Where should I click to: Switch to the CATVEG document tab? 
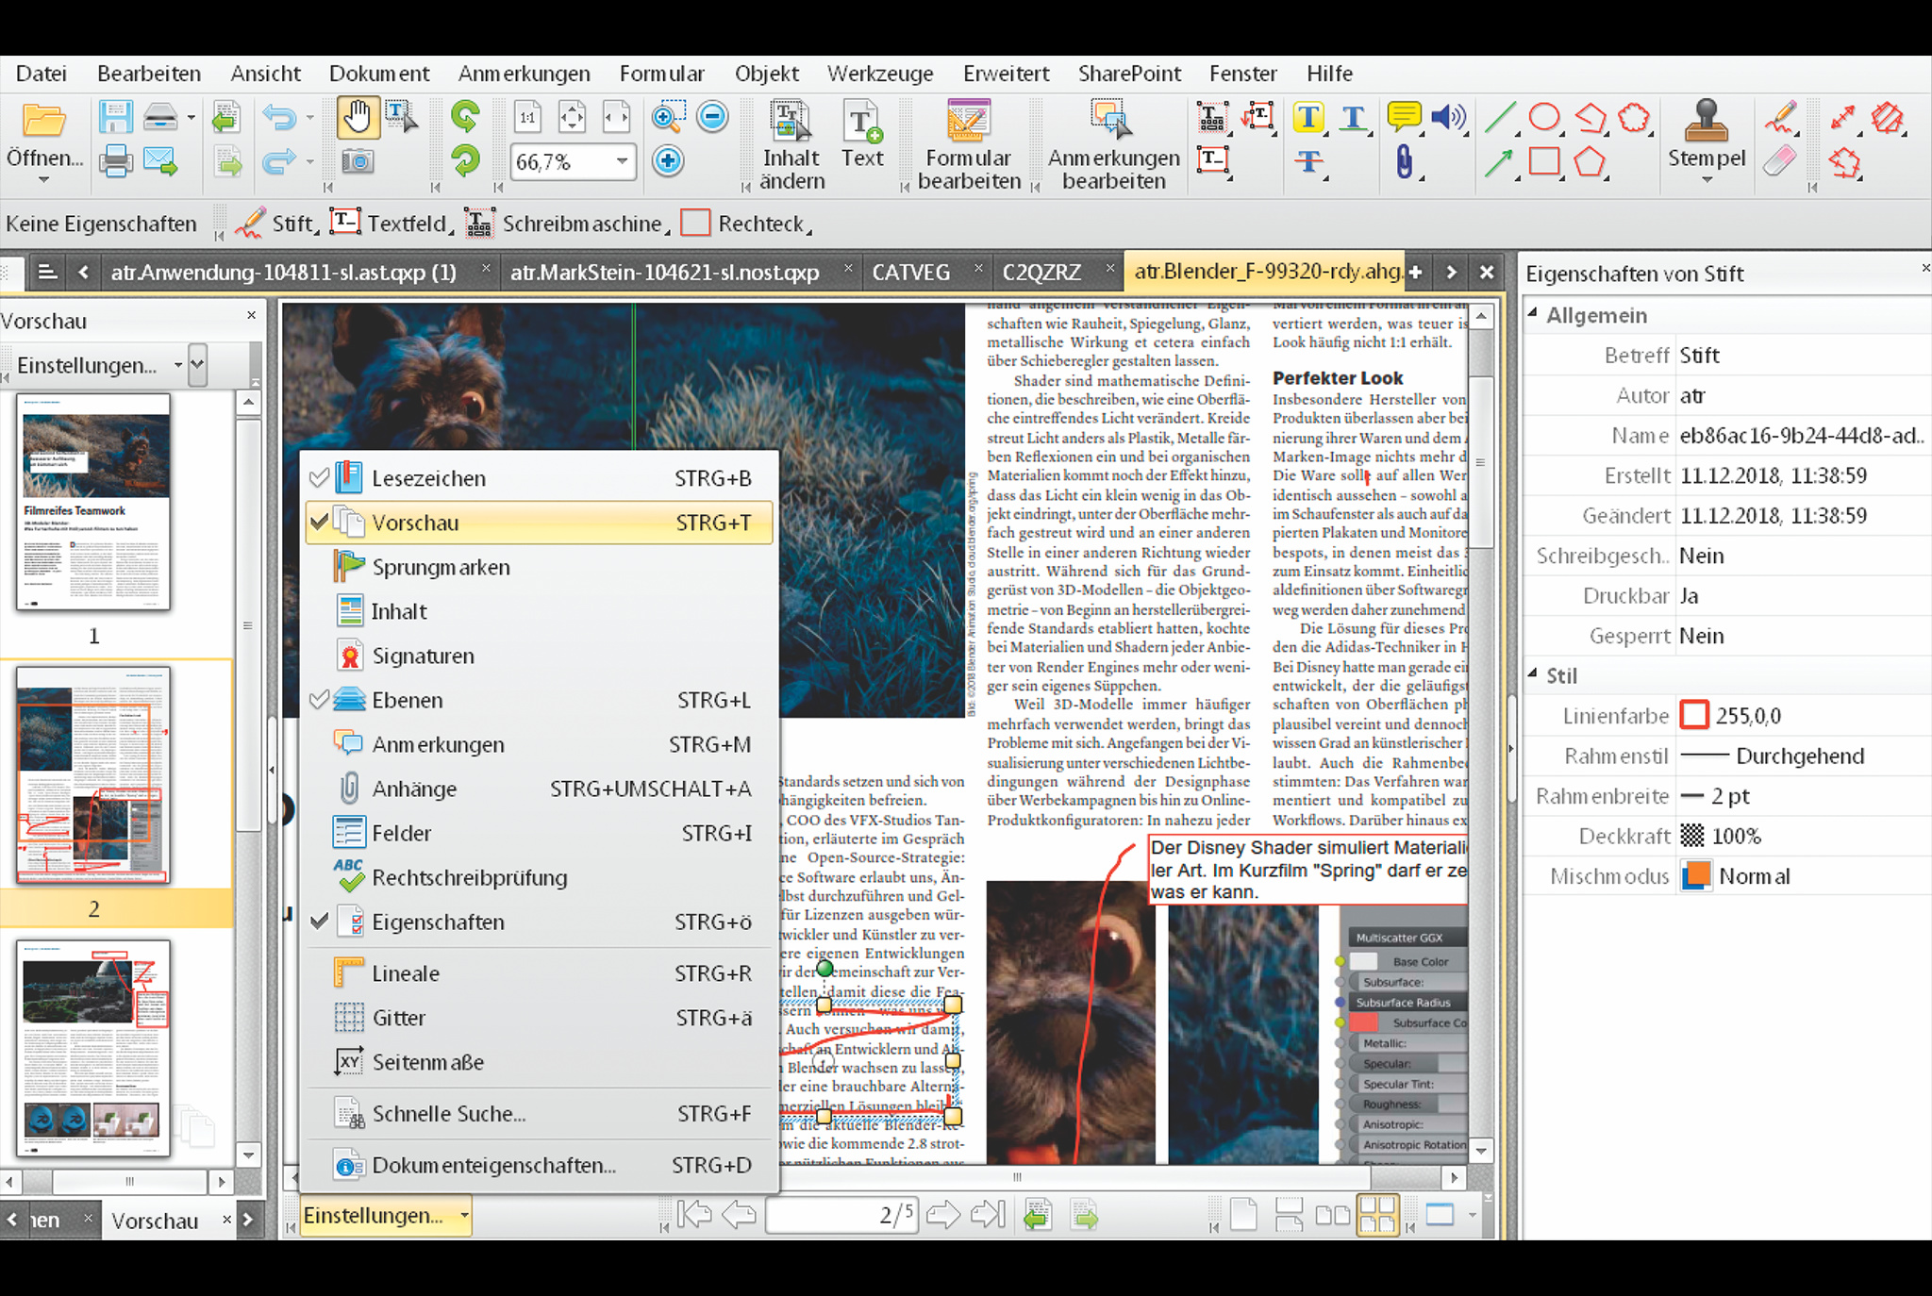[910, 273]
